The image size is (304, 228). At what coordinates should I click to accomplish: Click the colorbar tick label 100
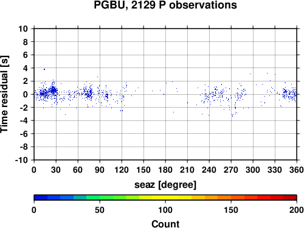point(165,210)
